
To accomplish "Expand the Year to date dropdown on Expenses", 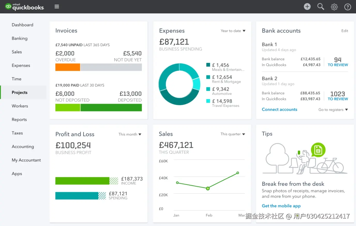I will 233,31.
